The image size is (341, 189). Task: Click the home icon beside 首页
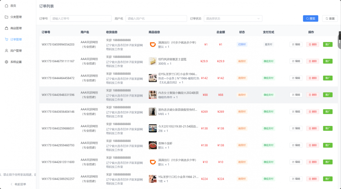point(7,6)
